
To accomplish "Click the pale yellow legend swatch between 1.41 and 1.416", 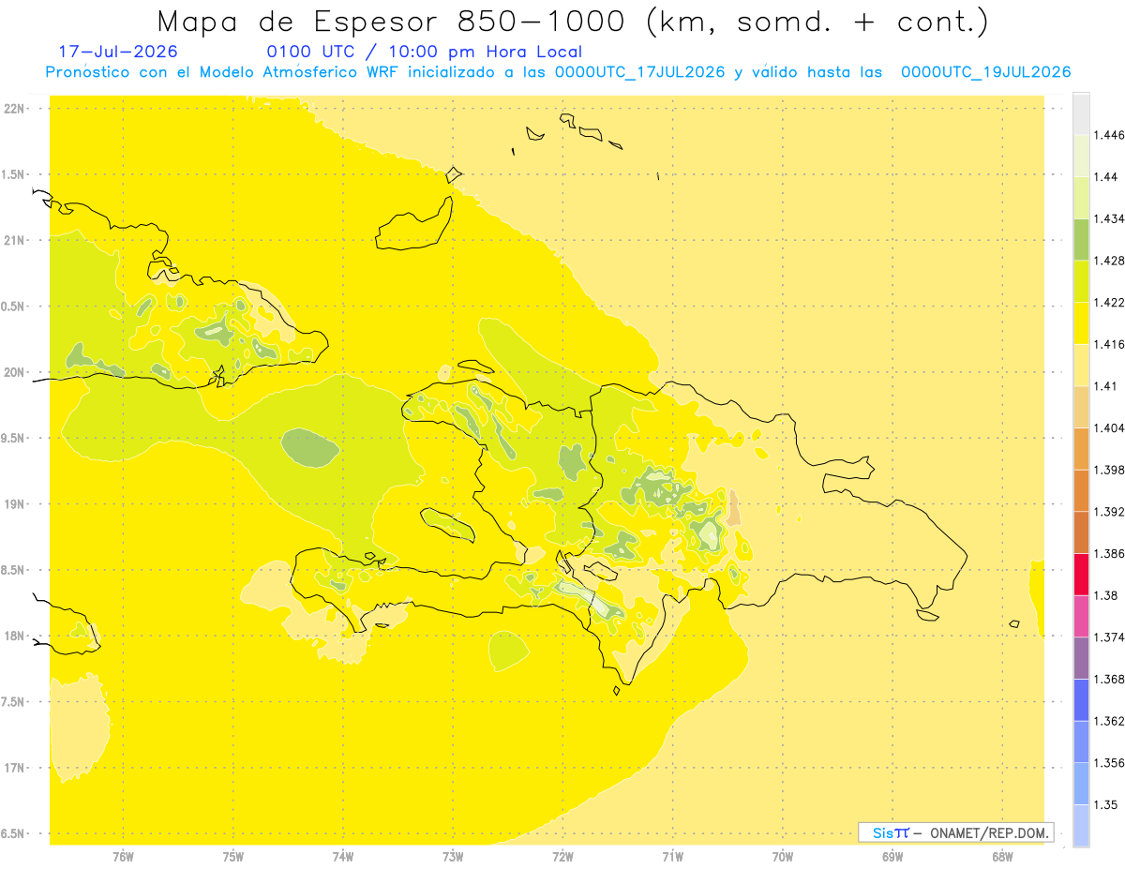I will [1081, 365].
